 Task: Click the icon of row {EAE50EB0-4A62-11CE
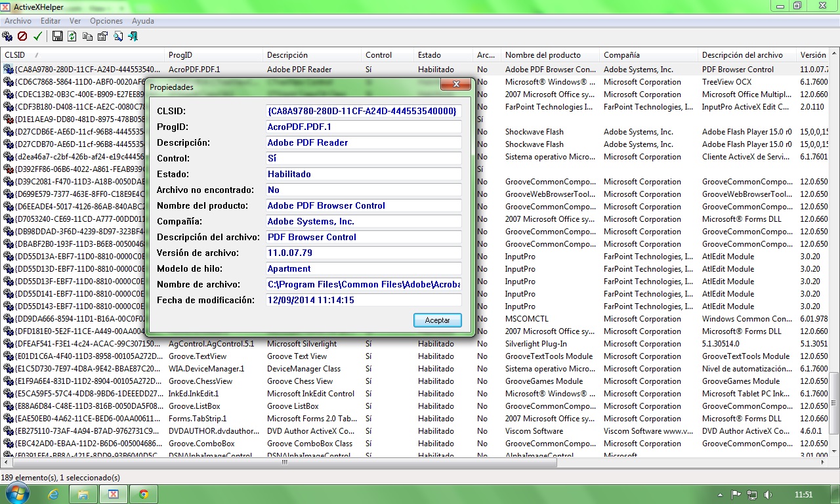(x=9, y=419)
